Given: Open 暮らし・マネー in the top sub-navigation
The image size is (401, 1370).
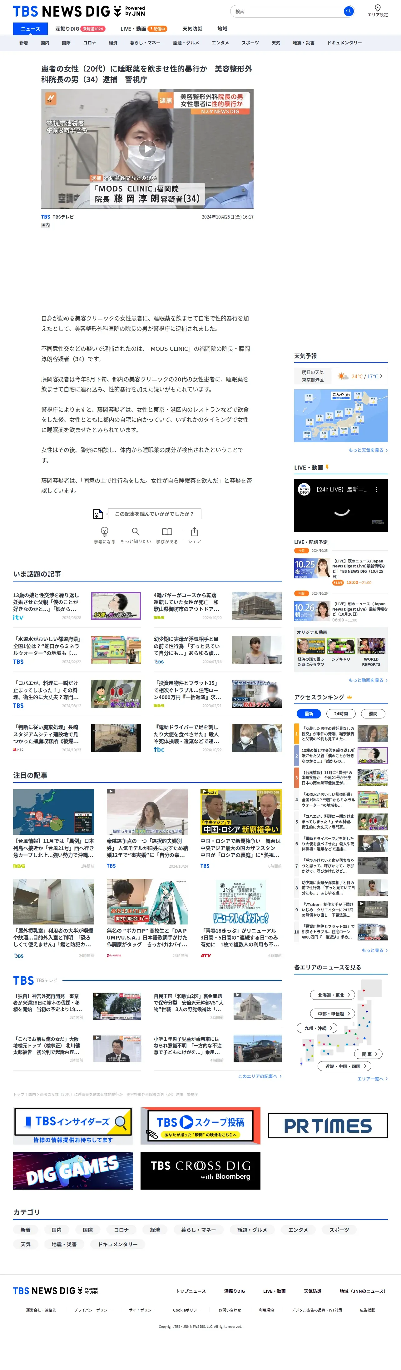Looking at the screenshot, I should 145,43.
